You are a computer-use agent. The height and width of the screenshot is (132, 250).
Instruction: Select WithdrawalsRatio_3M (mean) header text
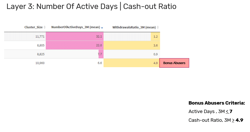coord(134,27)
